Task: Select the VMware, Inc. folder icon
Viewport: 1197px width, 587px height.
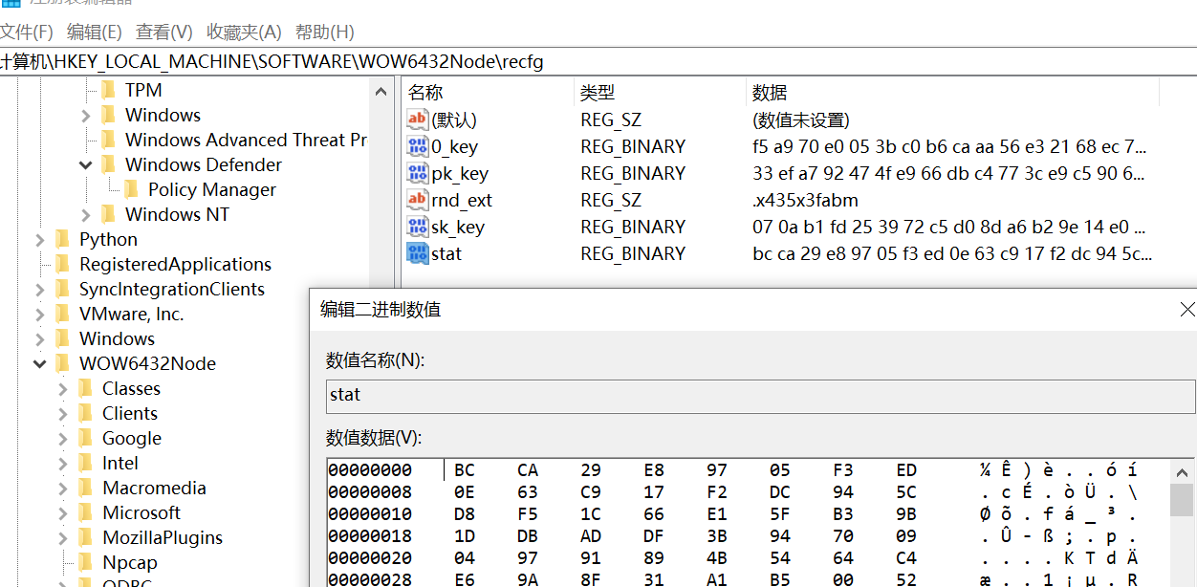Action: click(62, 314)
